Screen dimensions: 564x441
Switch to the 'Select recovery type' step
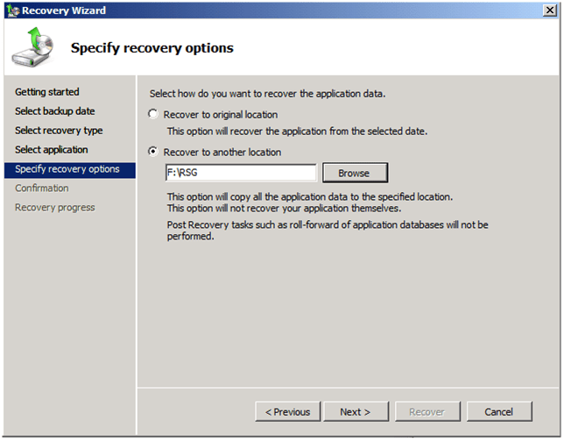[59, 131]
